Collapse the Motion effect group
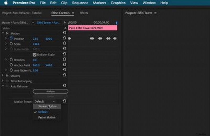 pos(3,33)
